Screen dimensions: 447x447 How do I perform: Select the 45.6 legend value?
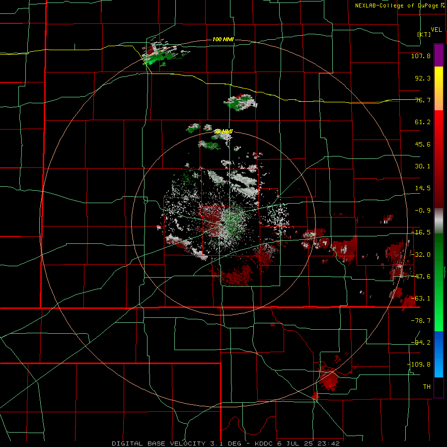423,144
